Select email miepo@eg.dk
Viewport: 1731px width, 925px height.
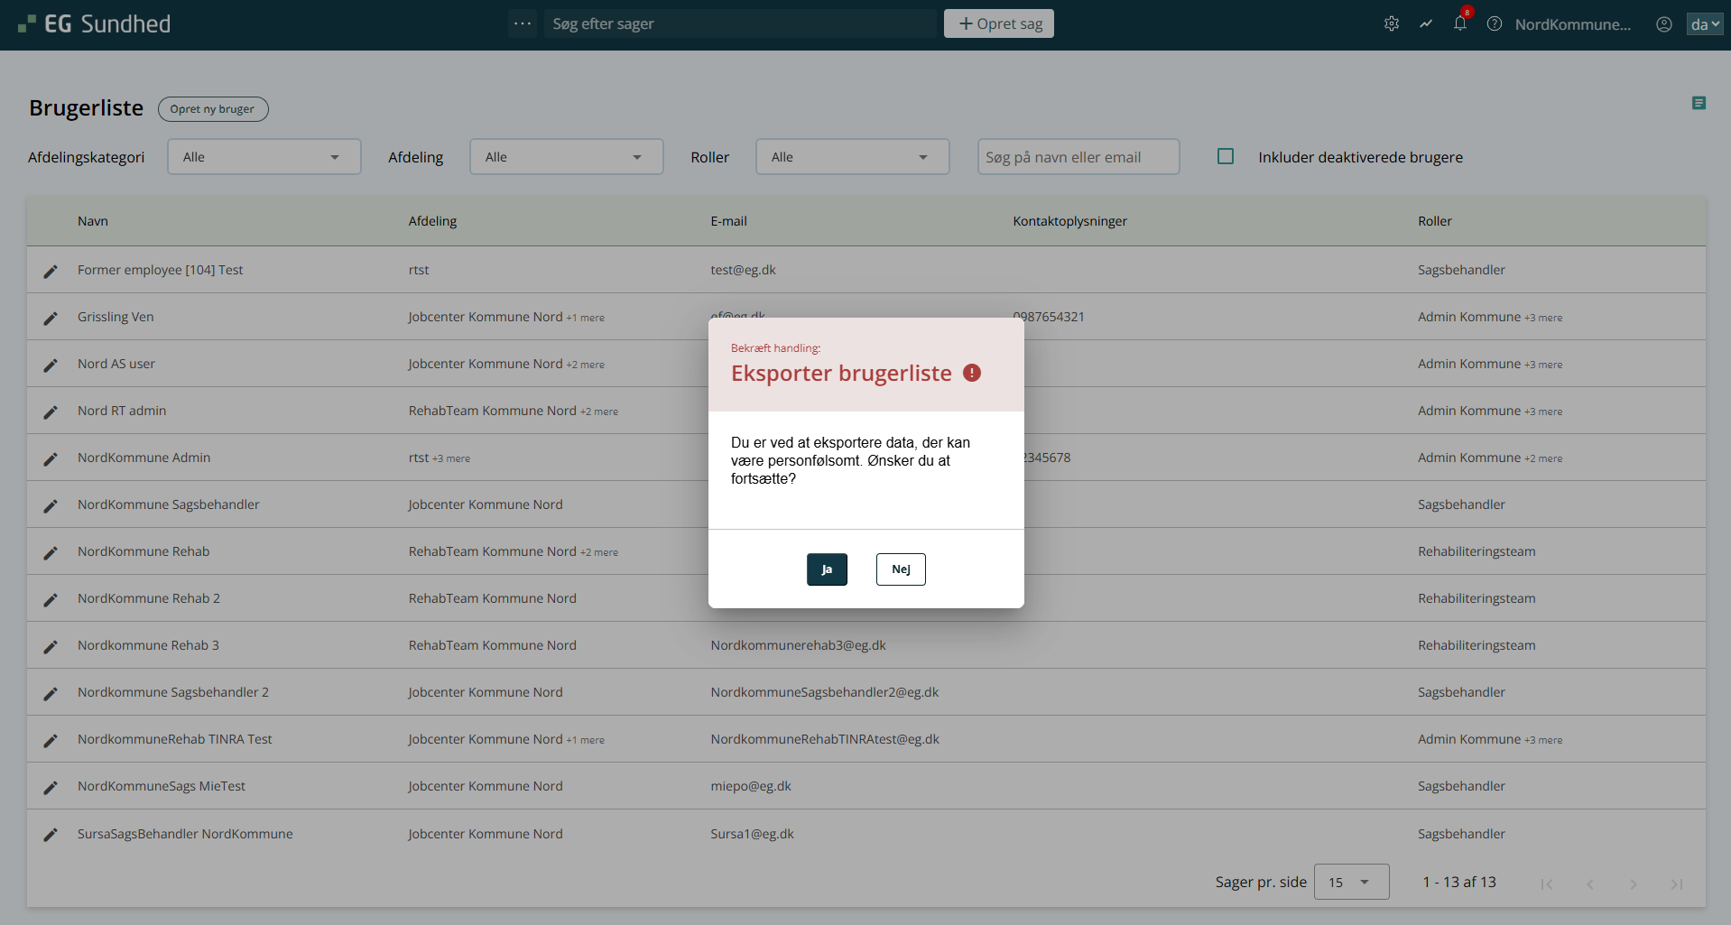pos(751,786)
